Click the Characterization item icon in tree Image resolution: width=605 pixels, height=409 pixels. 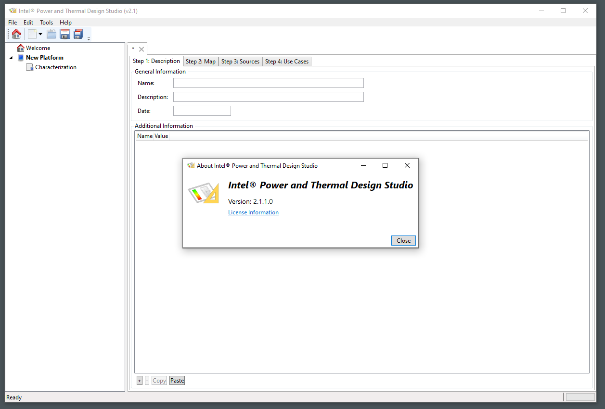tap(30, 67)
